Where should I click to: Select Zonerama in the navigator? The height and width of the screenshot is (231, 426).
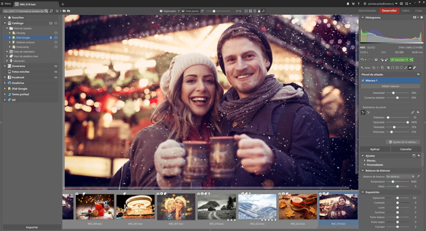pyautogui.click(x=18, y=66)
